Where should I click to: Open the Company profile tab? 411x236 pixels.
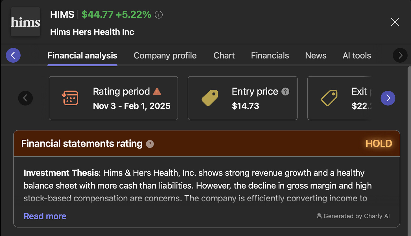click(x=165, y=56)
